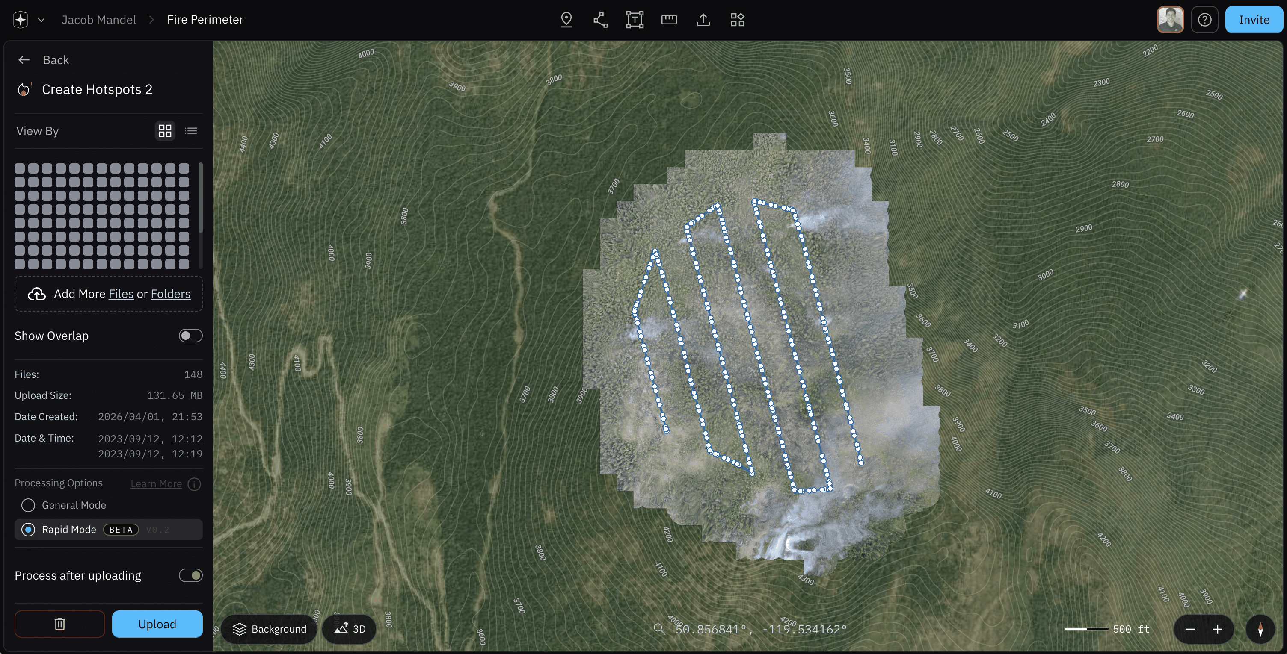Select the location pin marker tool
Image resolution: width=1287 pixels, height=654 pixels.
566,20
